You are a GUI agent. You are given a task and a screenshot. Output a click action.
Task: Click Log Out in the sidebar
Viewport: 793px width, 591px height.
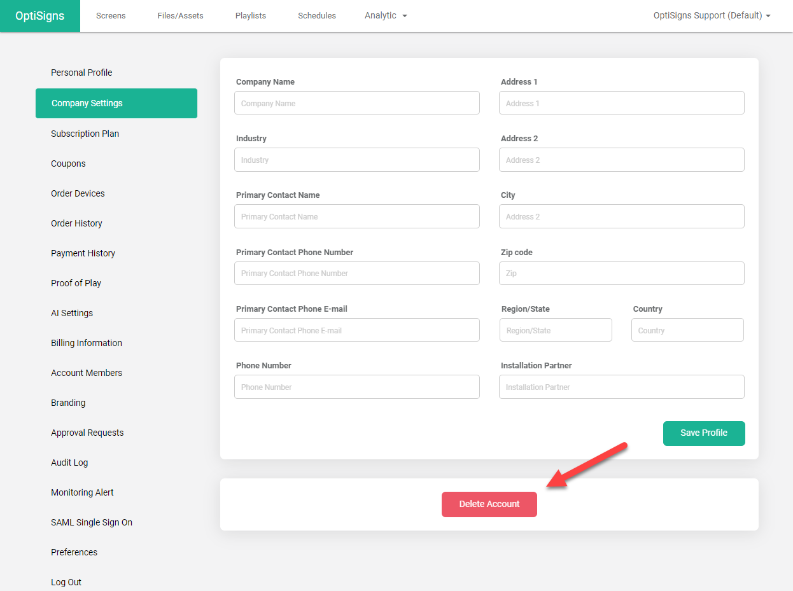point(66,582)
